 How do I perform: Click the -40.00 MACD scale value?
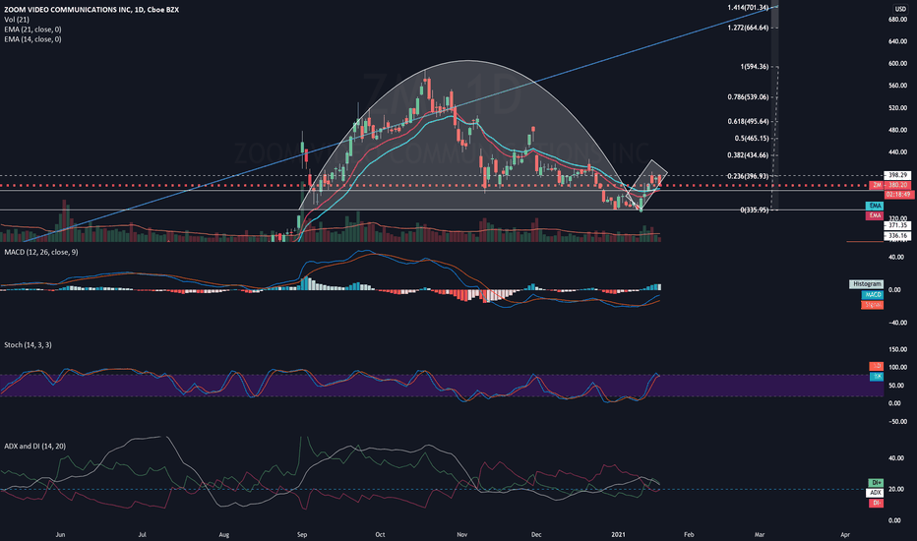click(x=897, y=323)
